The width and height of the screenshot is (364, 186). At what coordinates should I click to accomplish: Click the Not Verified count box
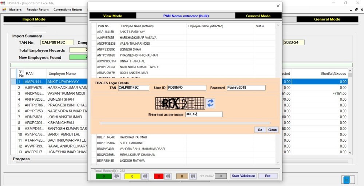coord(221,176)
